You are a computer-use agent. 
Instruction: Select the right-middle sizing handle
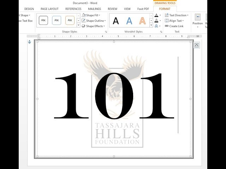coord(190,99)
